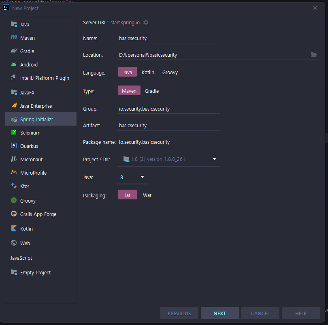Select Kotlin as the language

(148, 72)
